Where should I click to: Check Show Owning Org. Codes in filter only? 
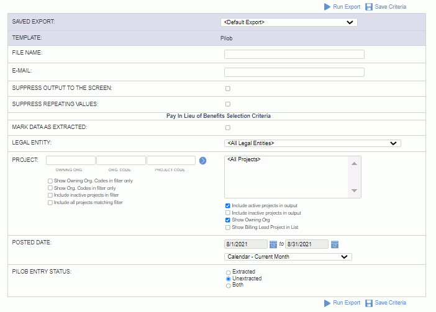[x=50, y=181]
